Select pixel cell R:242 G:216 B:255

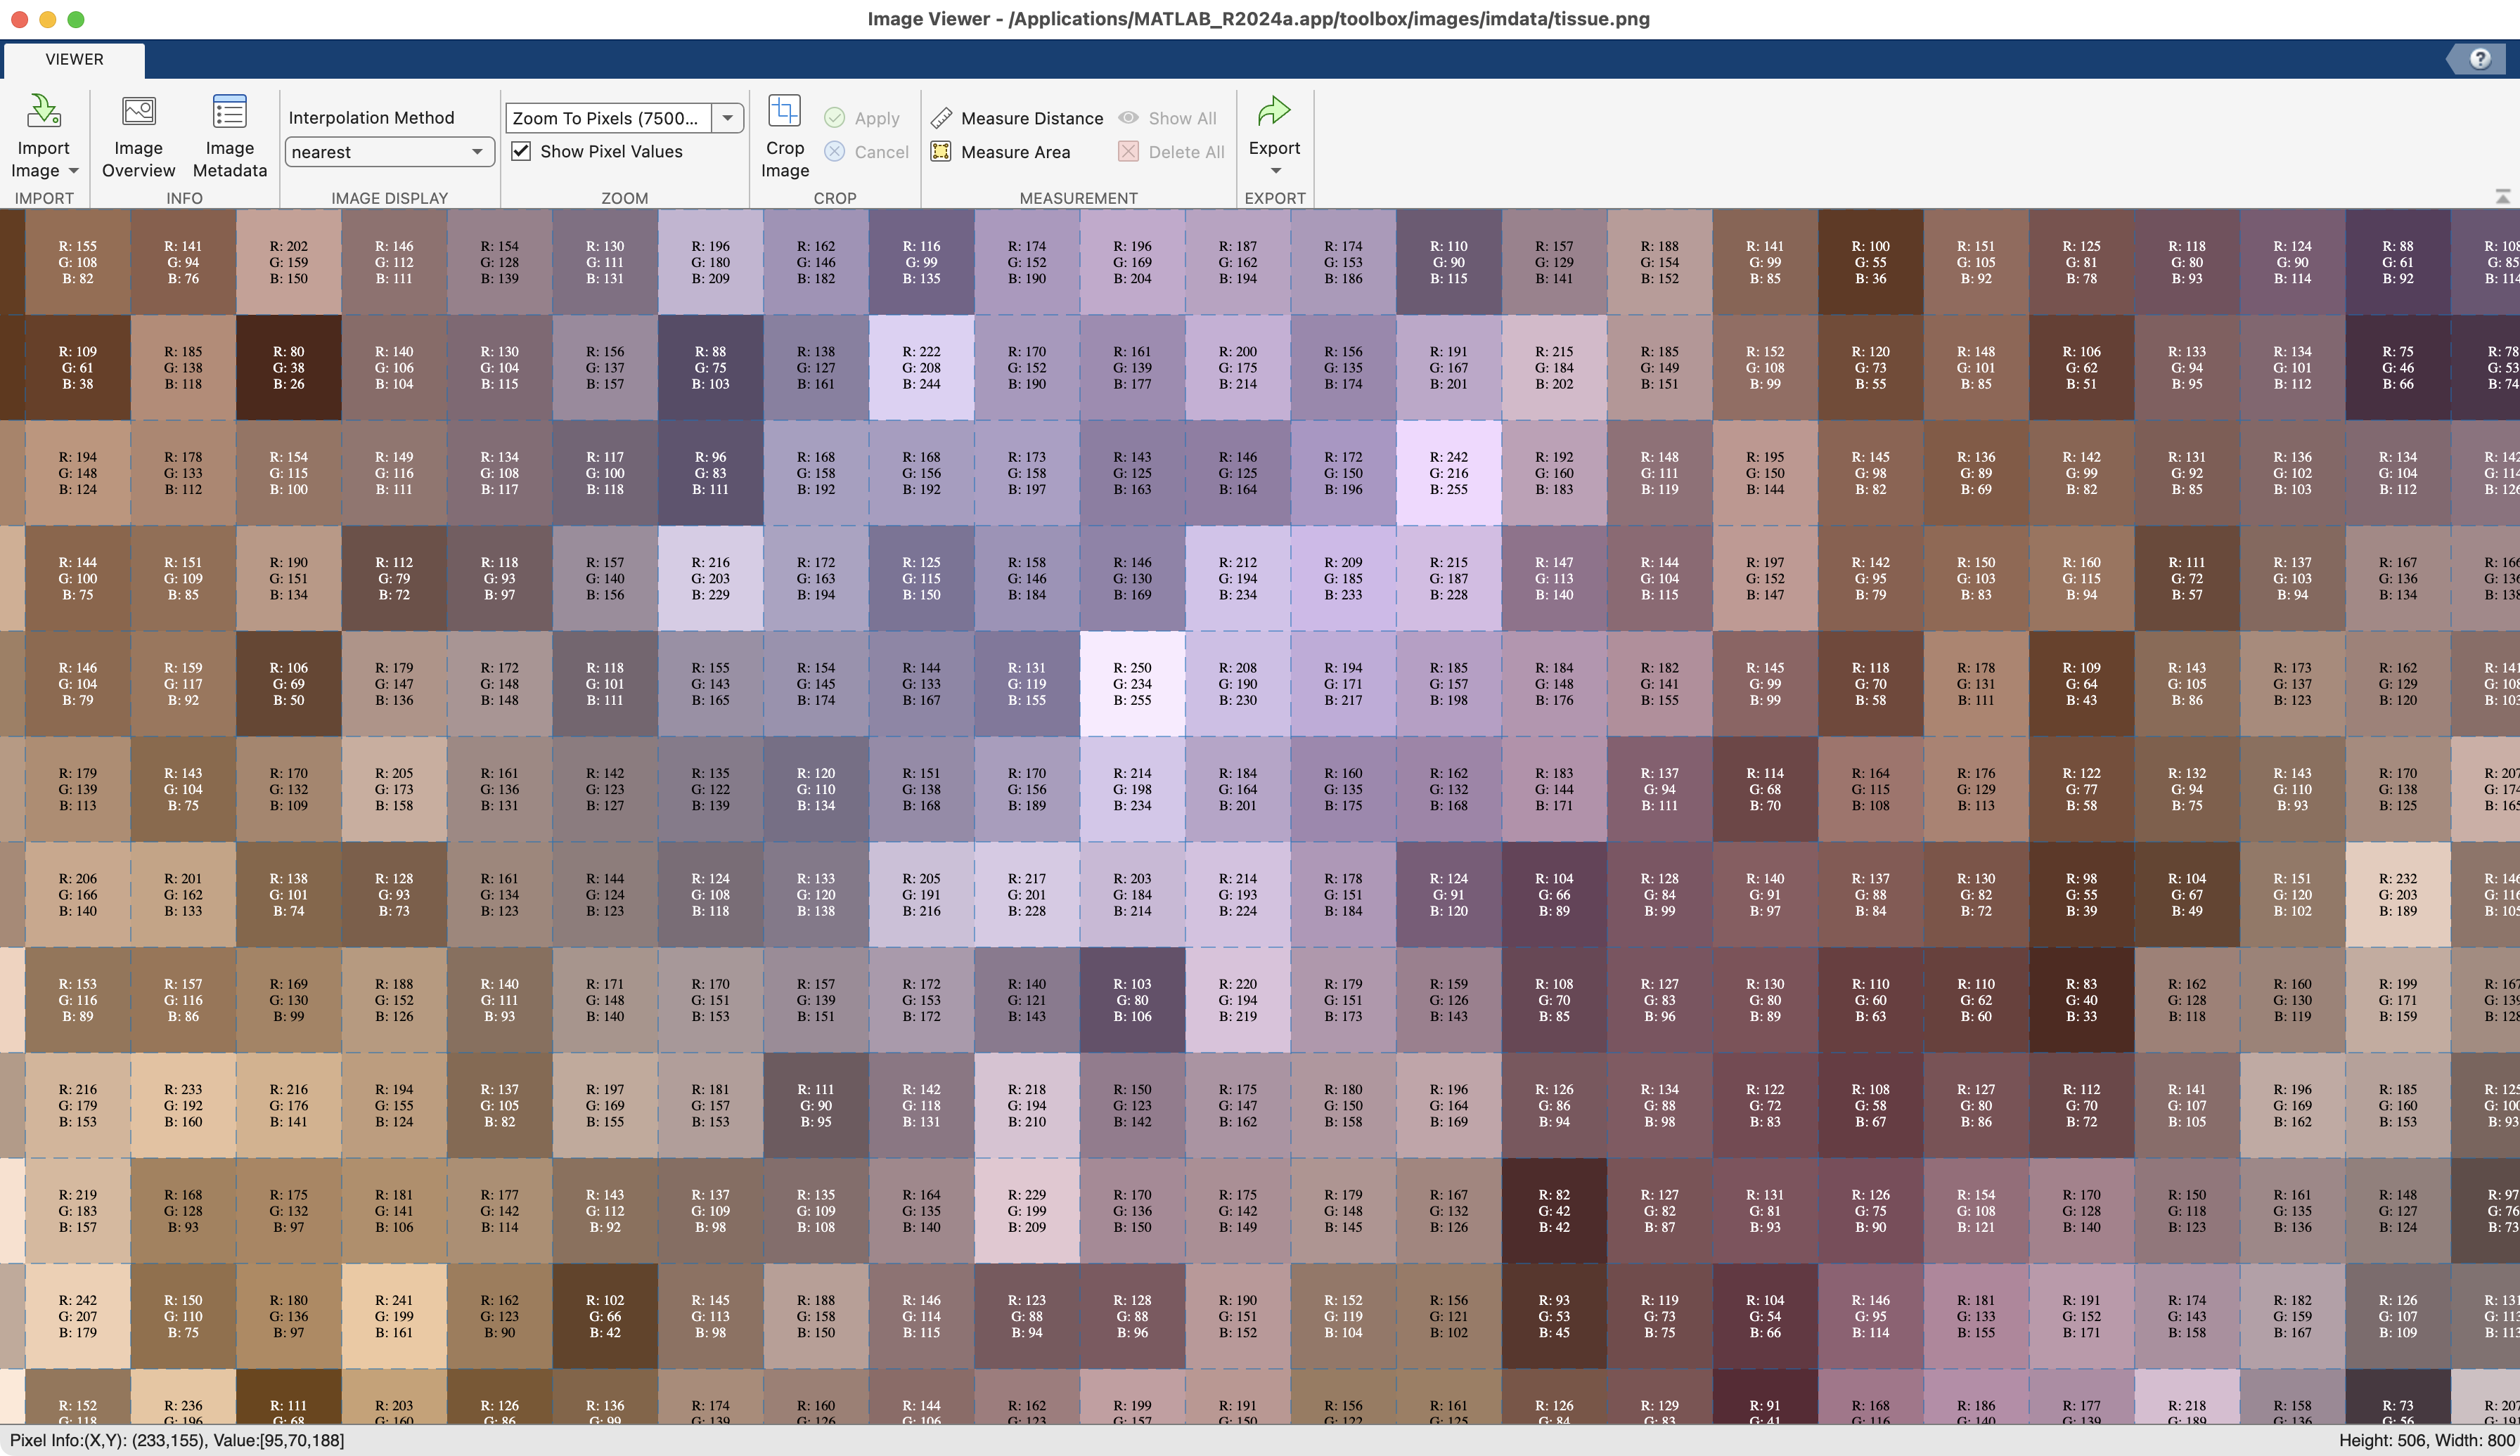(1449, 473)
